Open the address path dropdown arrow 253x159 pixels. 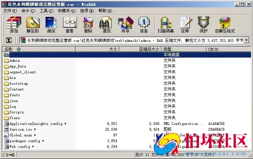247,40
